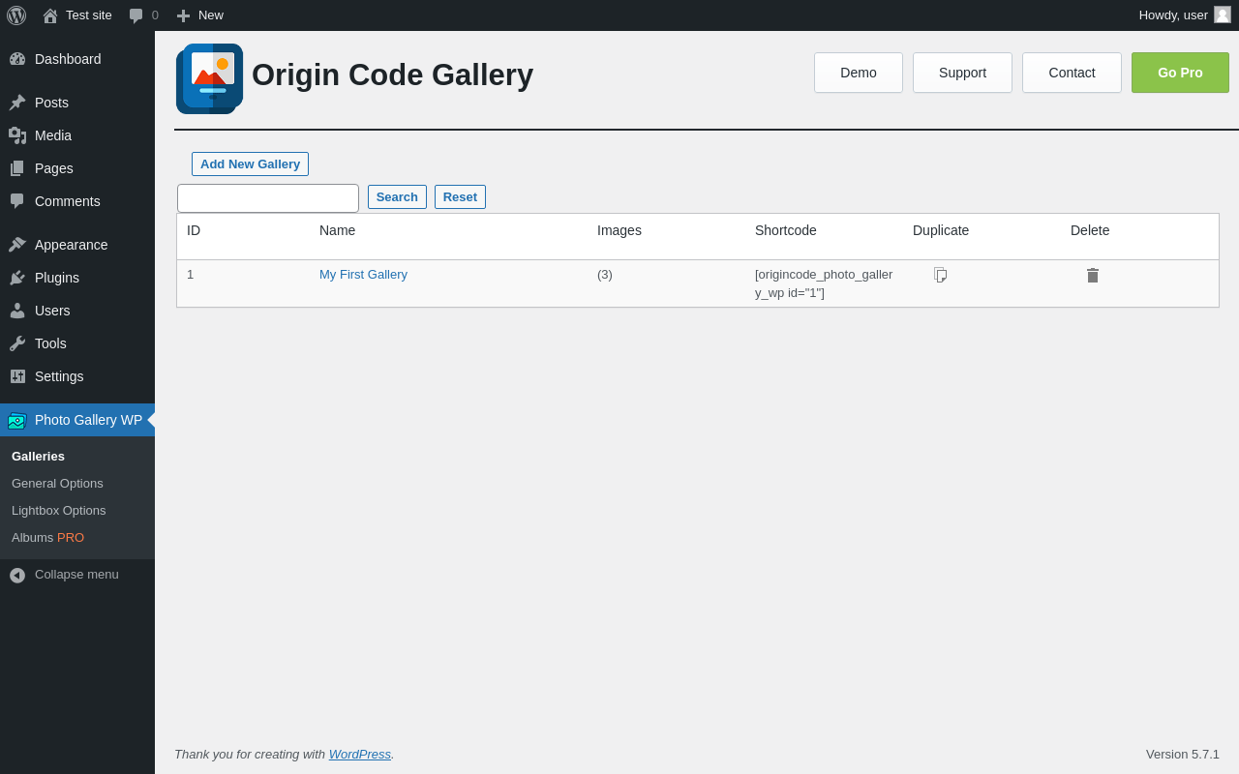Open the Appearance menu
The width and height of the screenshot is (1239, 774).
click(77, 245)
